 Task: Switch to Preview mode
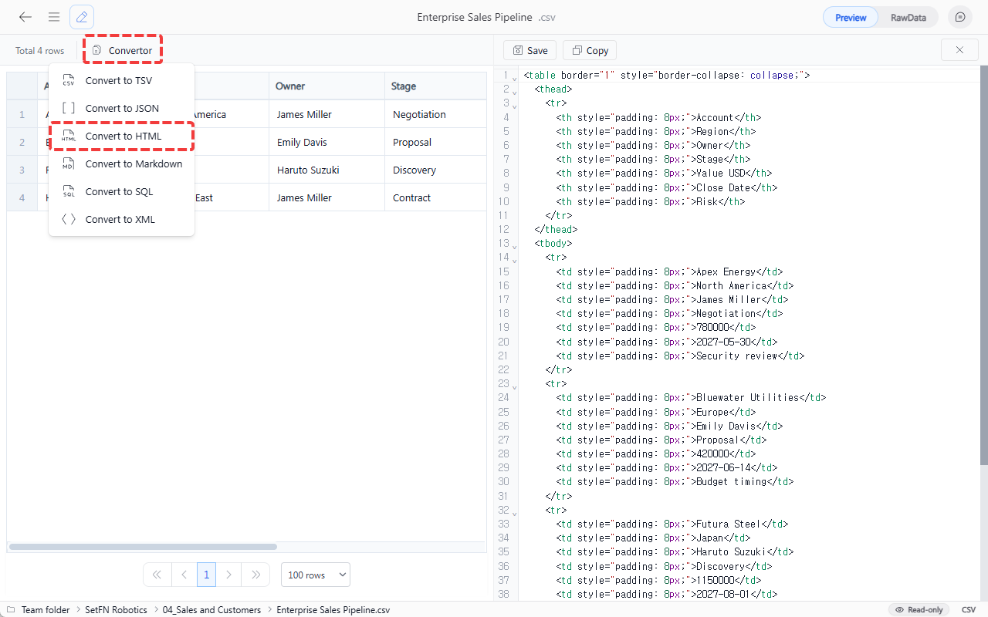851,17
